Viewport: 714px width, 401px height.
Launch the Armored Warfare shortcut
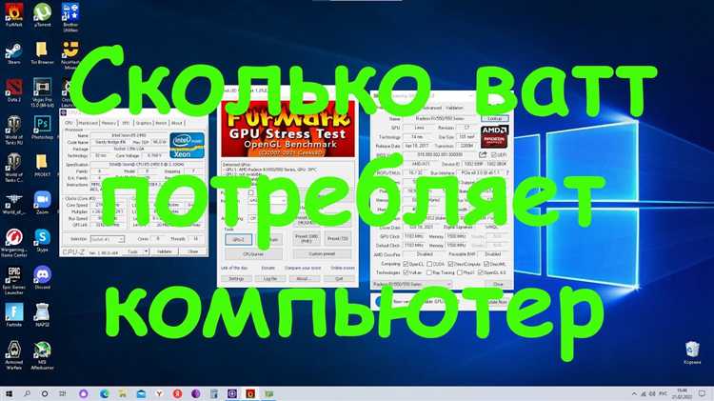pyautogui.click(x=13, y=355)
